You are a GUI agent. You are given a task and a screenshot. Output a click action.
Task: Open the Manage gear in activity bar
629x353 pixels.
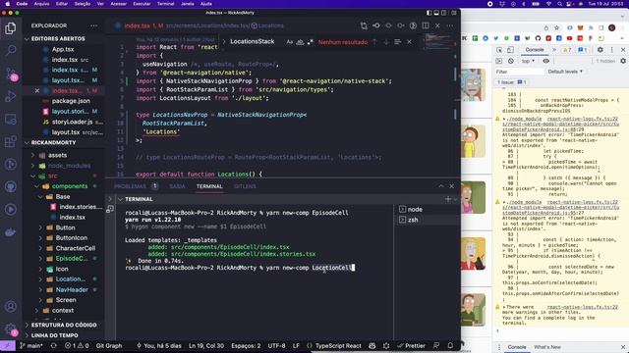11,329
